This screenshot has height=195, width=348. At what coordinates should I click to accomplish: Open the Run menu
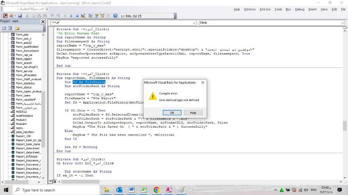pos(288,9)
